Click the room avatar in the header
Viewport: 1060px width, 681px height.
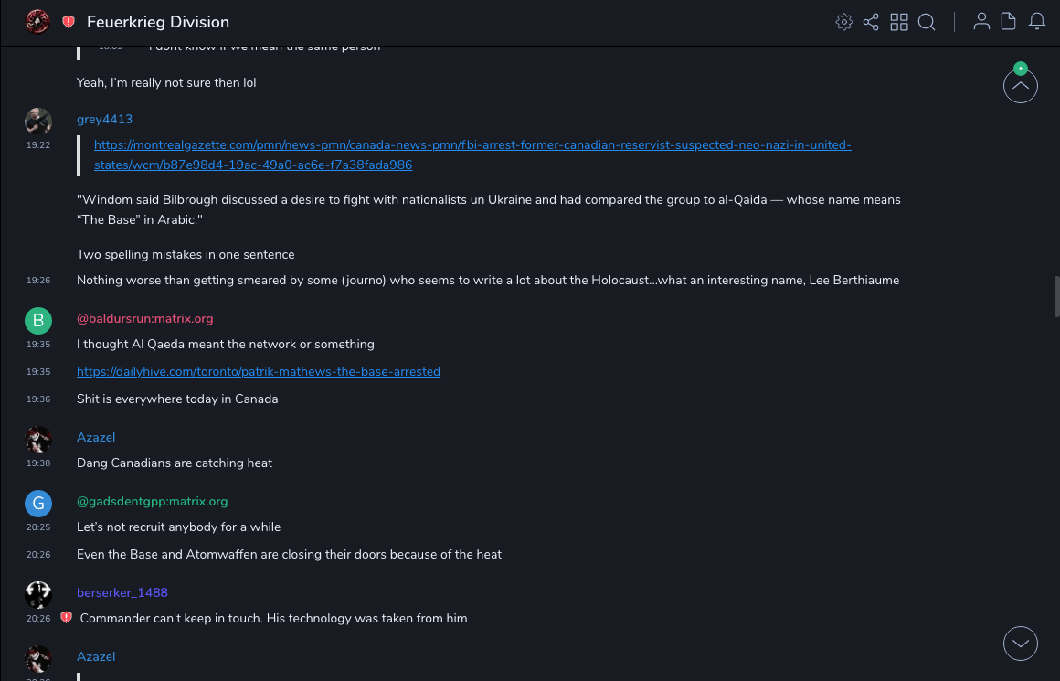pos(37,22)
